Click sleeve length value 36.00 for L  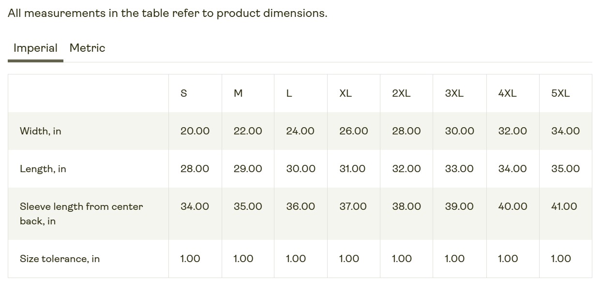pyautogui.click(x=301, y=206)
